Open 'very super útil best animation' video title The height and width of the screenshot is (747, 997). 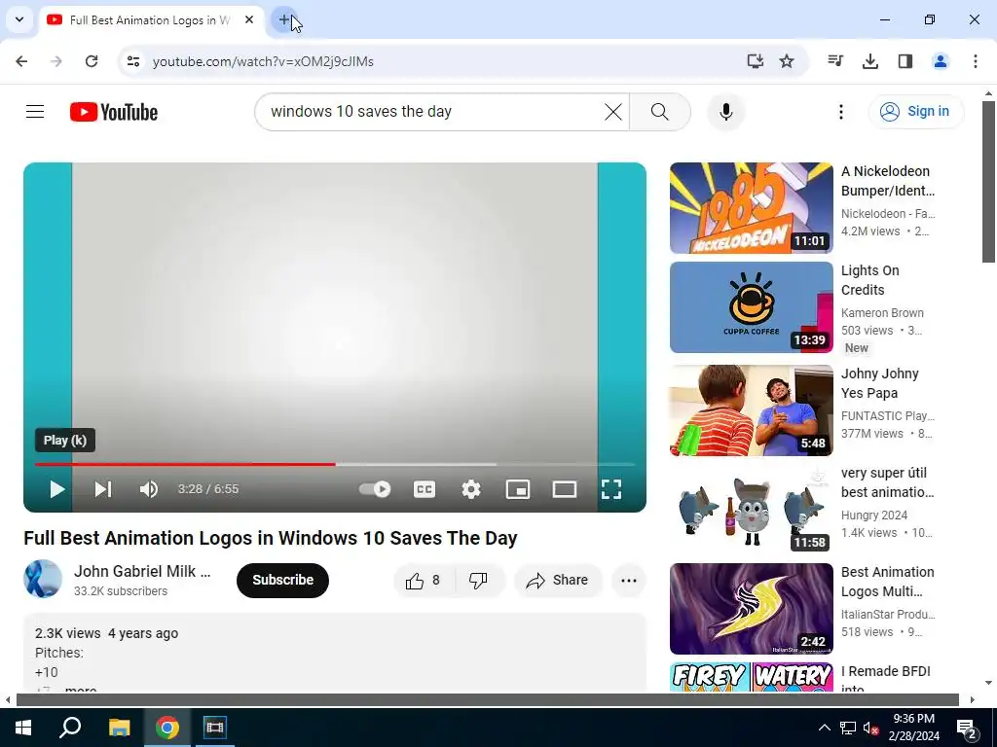pos(887,482)
